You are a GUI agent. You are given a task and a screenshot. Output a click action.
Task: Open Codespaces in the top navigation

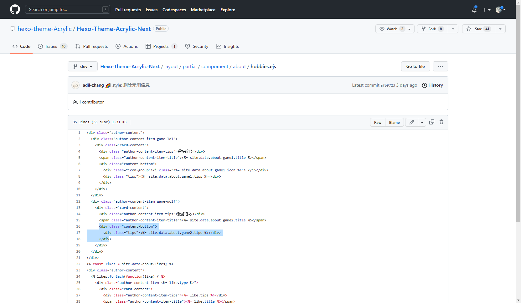pos(174,10)
